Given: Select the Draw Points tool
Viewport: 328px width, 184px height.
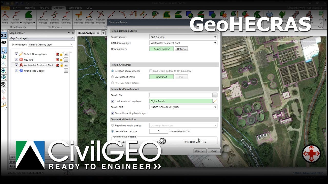Looking at the screenshot, I should 5,17.
